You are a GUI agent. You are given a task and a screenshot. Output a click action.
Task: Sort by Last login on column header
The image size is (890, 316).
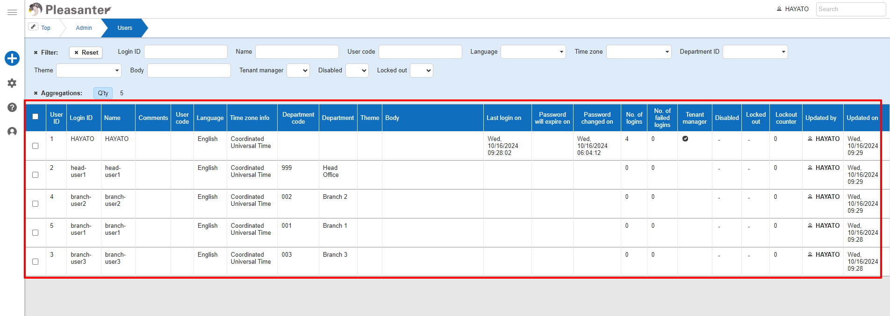(x=508, y=118)
